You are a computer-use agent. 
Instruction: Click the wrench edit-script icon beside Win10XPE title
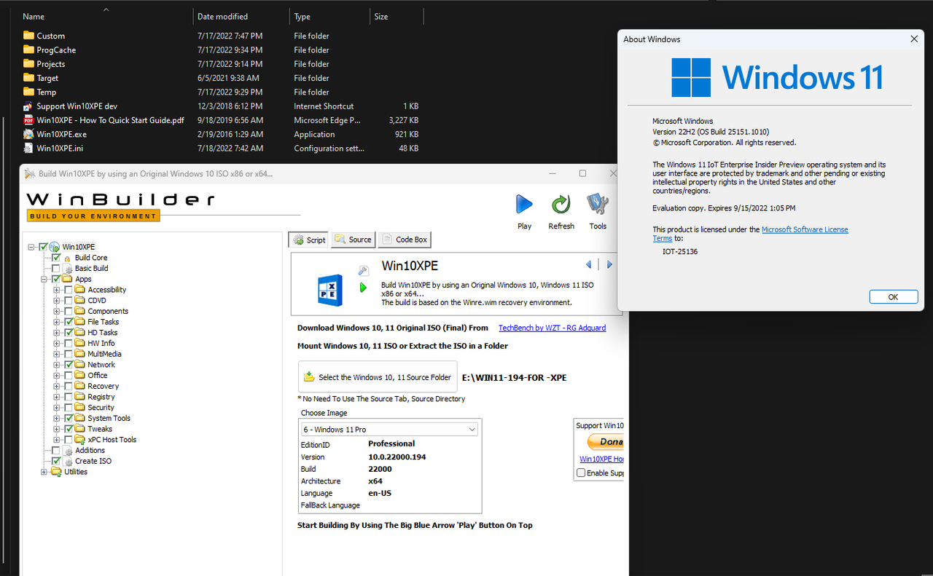363,270
